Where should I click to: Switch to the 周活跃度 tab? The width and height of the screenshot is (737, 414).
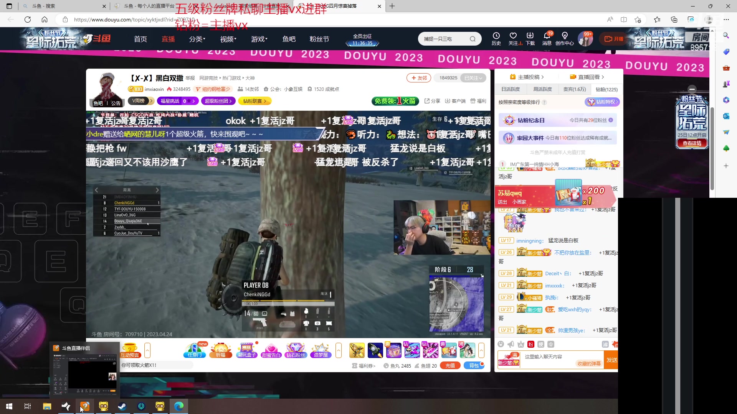click(543, 89)
